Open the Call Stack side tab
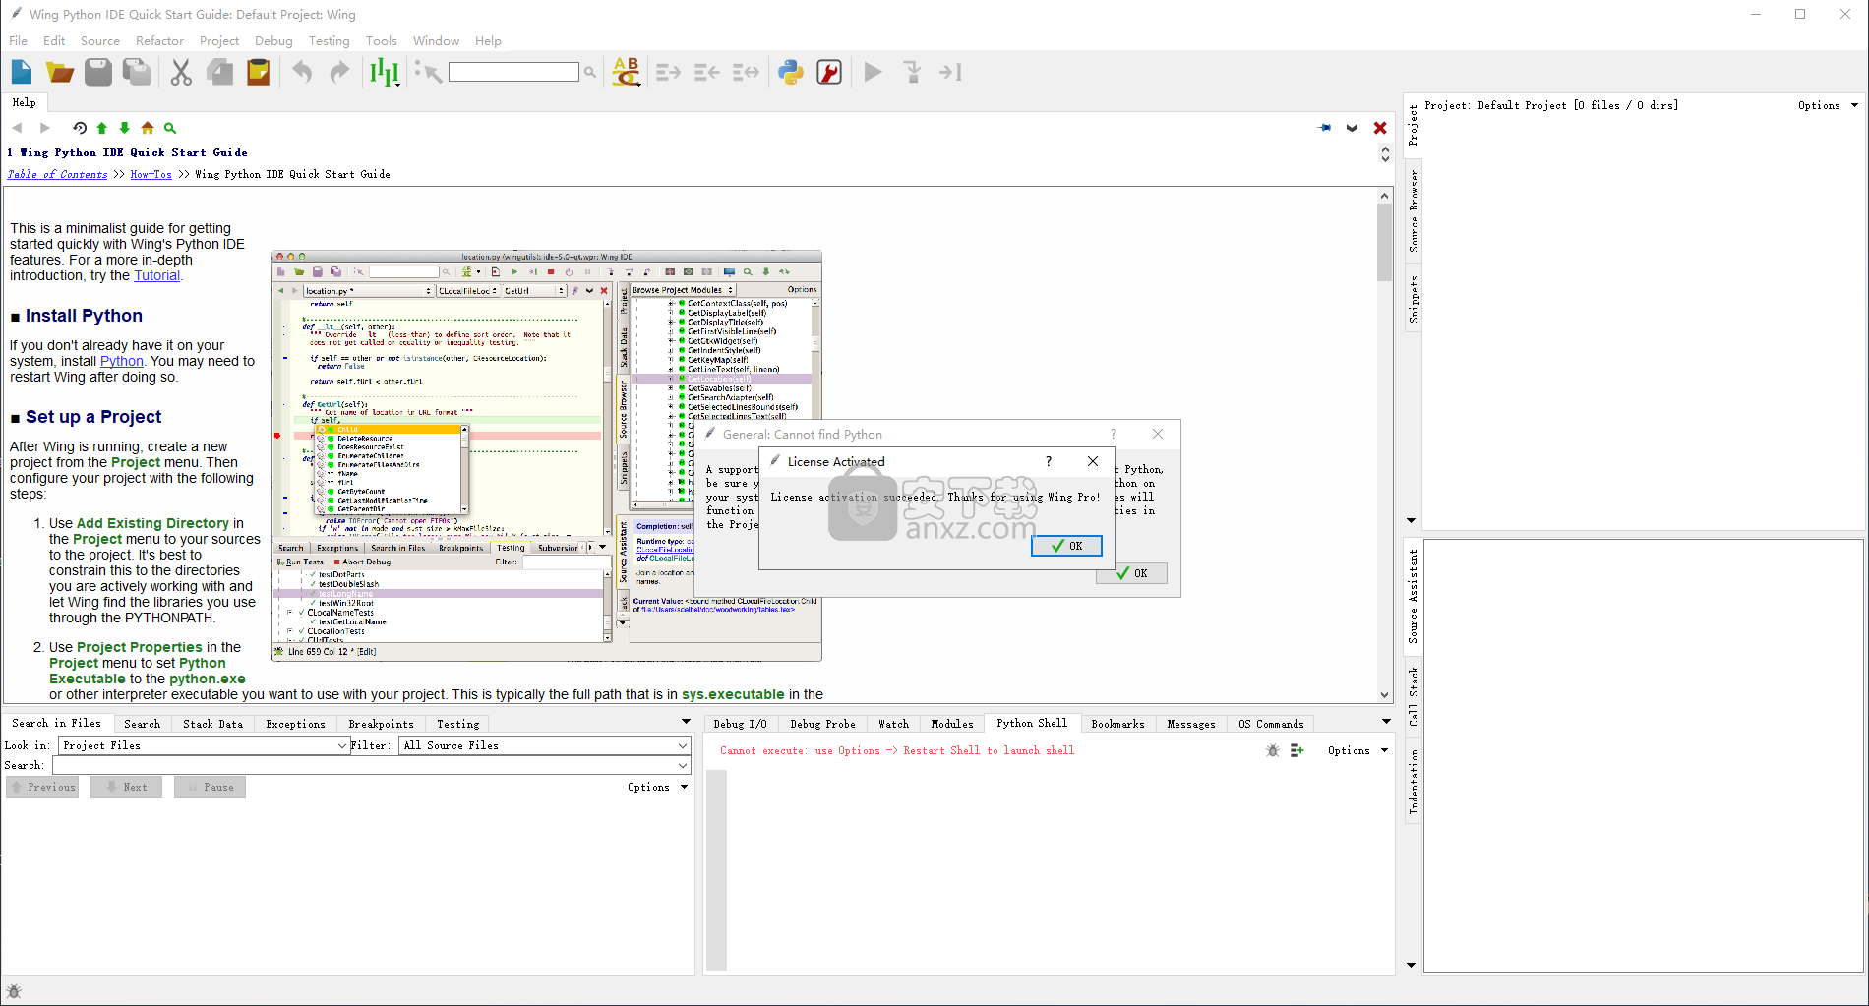Image resolution: width=1869 pixels, height=1006 pixels. [x=1414, y=696]
